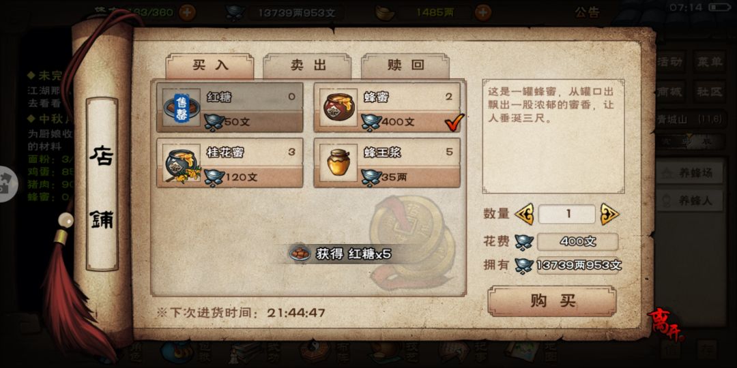Switch to the 赎回 buyback tab
Viewport: 737px width, 368px height.
pyautogui.click(x=405, y=65)
